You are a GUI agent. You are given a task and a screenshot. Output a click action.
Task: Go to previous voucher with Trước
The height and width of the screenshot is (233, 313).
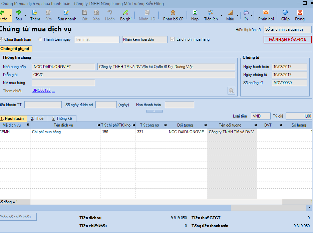point(4,15)
